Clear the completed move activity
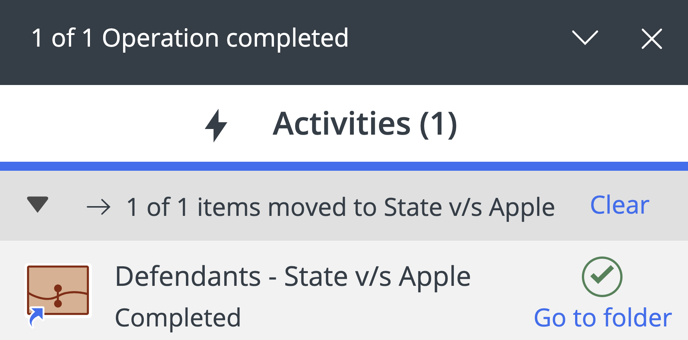The height and width of the screenshot is (340, 688). [x=620, y=205]
